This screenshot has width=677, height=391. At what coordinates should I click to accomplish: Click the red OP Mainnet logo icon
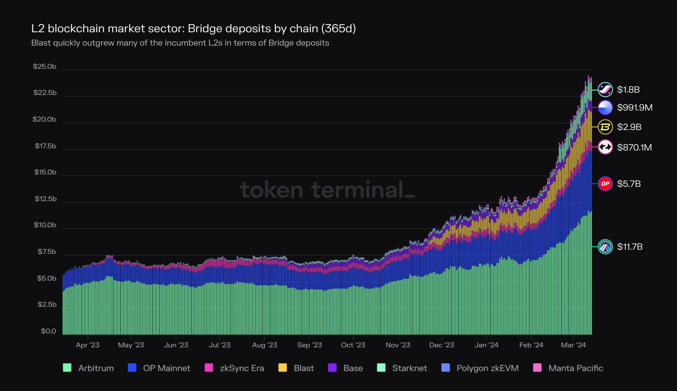click(x=605, y=184)
